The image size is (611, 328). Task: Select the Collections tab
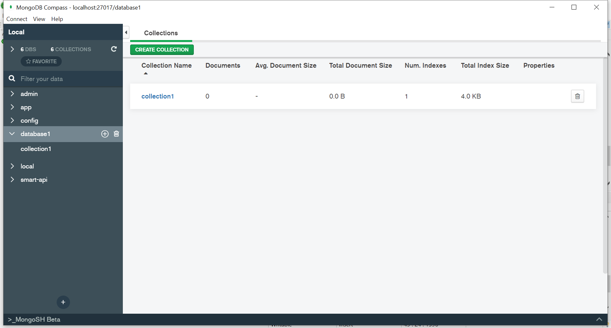(x=161, y=33)
